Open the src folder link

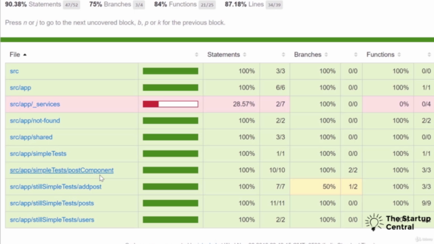pos(14,71)
